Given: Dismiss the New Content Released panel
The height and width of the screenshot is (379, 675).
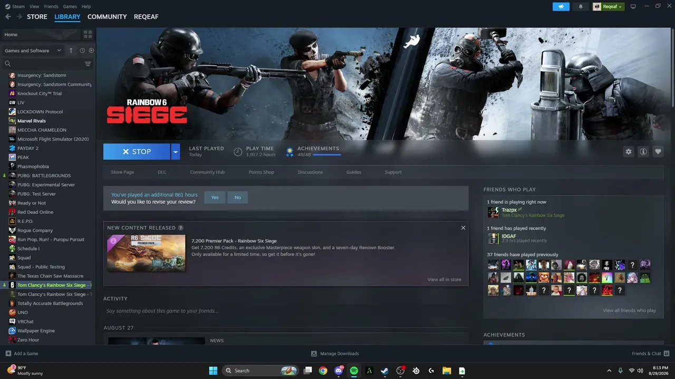Looking at the screenshot, I should [x=463, y=228].
